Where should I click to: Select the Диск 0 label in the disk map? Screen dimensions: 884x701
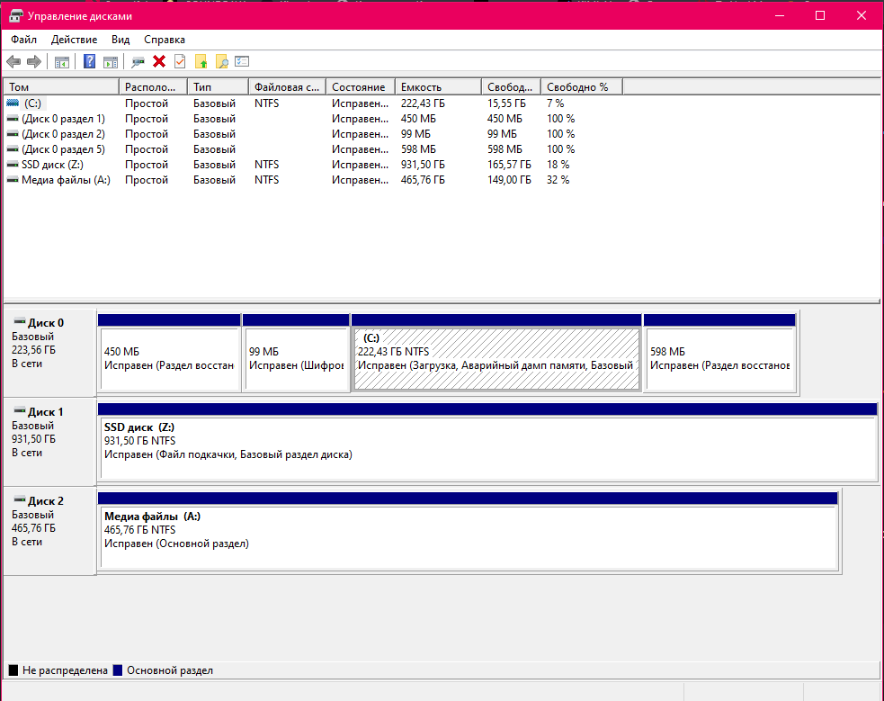(46, 322)
